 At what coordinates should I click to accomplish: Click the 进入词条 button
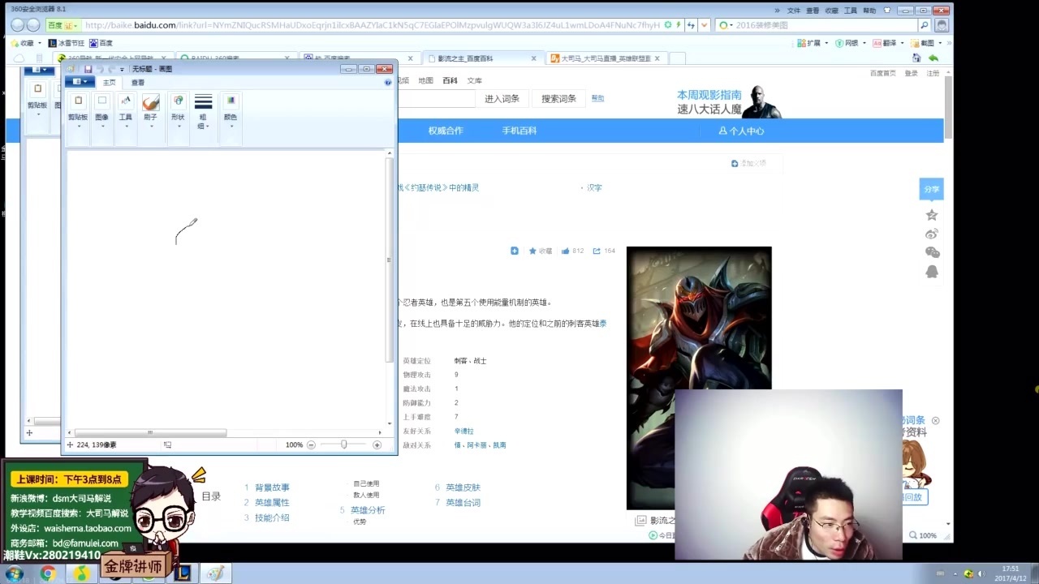coord(502,99)
